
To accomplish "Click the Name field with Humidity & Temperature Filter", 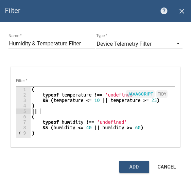I will 52,44.
